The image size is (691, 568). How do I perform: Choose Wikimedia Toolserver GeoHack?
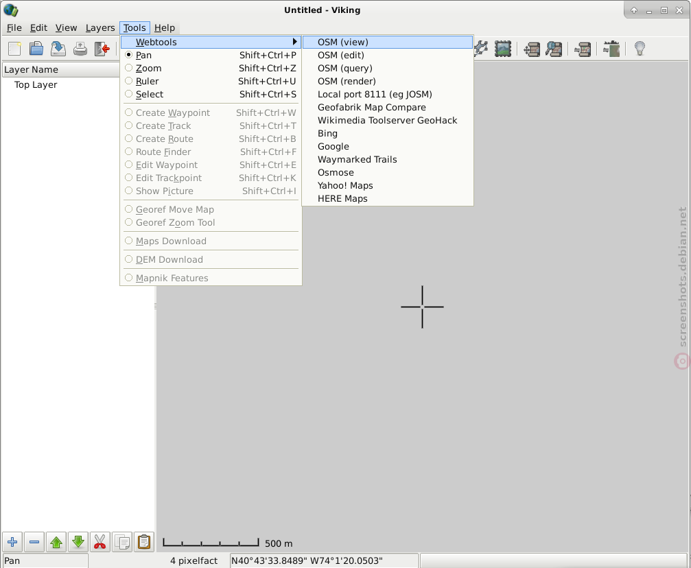pos(388,120)
